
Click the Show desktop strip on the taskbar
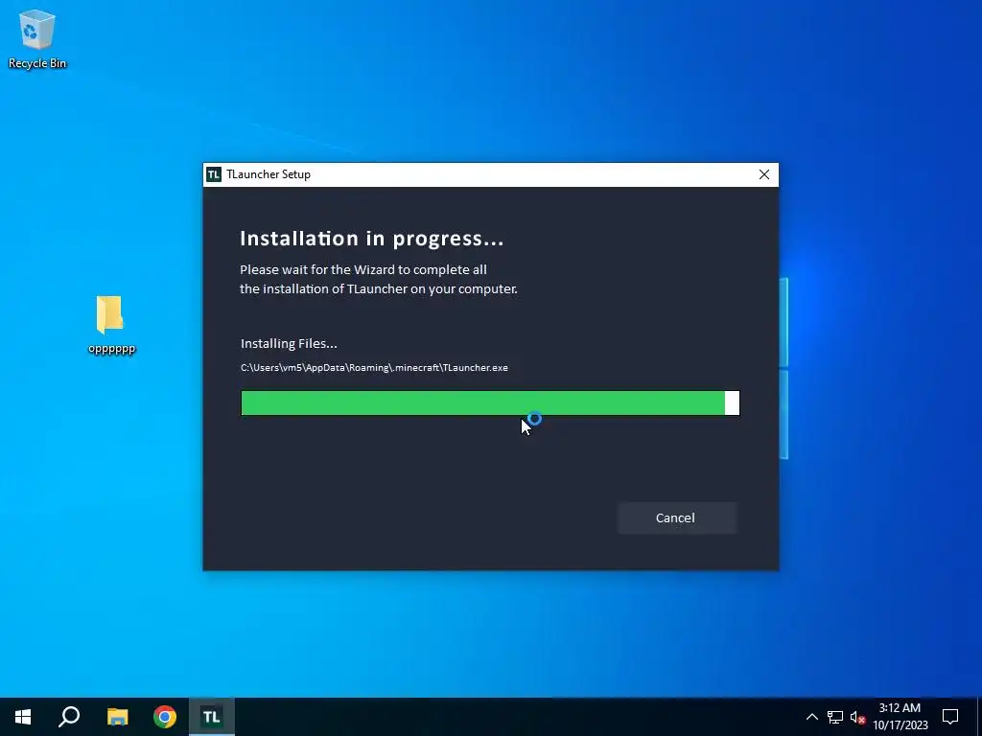coord(979,717)
